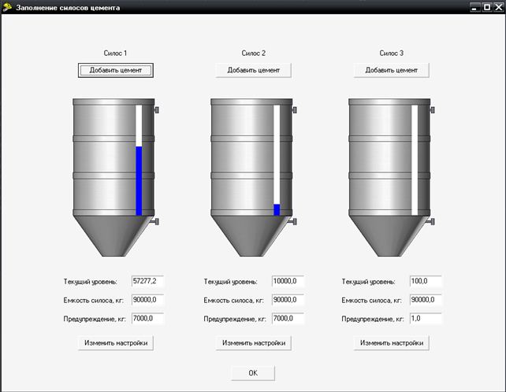Click Силос 2 capacity field 90000,0
506x392 pixels.
click(288, 300)
